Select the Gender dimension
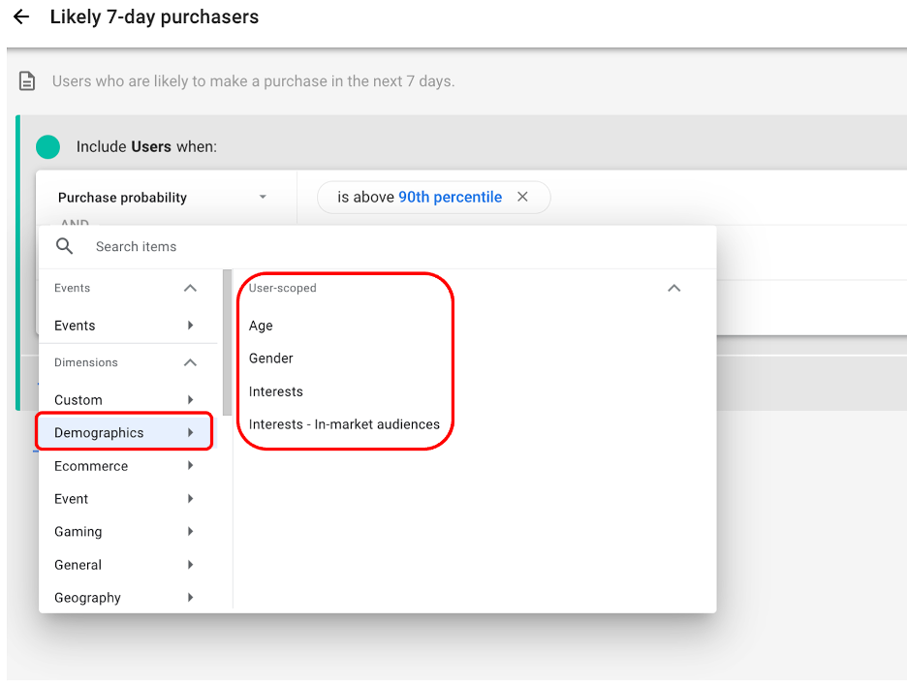This screenshot has height=686, width=907. (x=271, y=359)
